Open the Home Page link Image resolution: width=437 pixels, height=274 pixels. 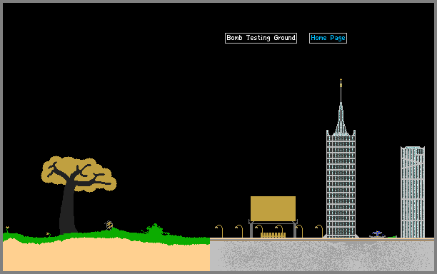coord(328,38)
